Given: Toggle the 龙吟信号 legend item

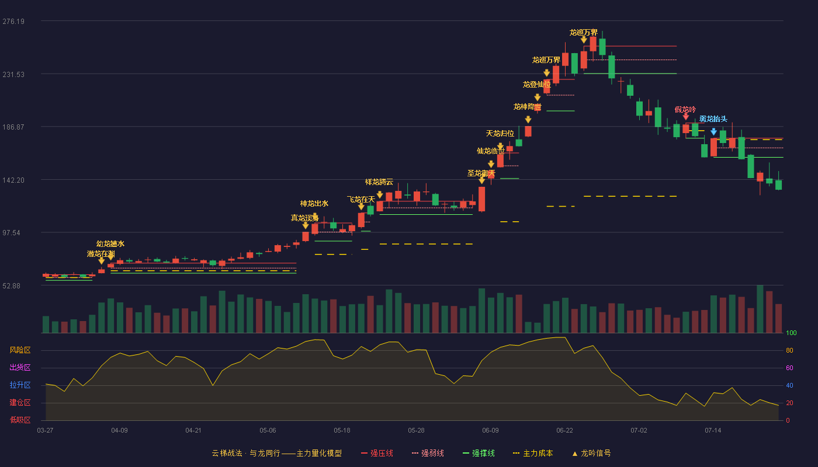Looking at the screenshot, I should click(x=591, y=453).
